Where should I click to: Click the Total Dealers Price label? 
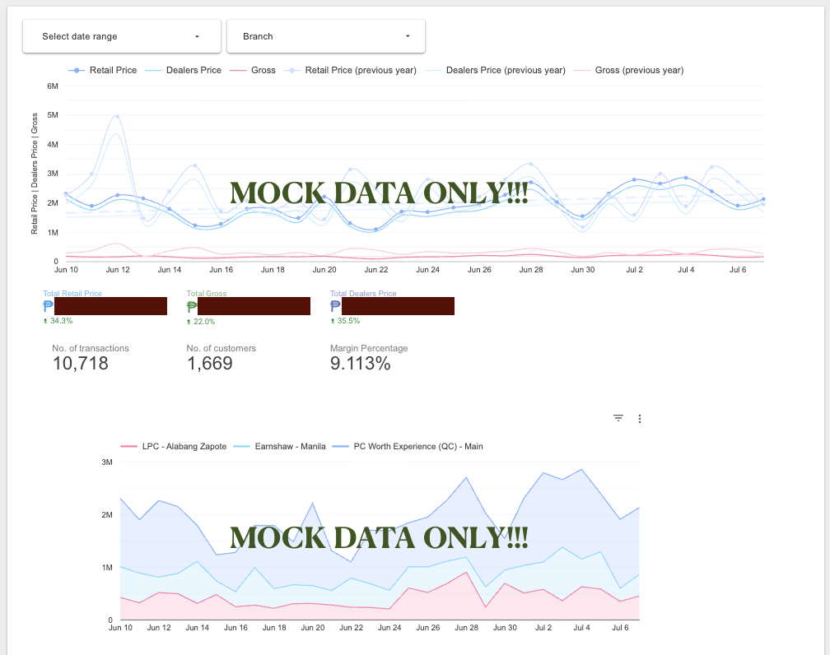363,293
